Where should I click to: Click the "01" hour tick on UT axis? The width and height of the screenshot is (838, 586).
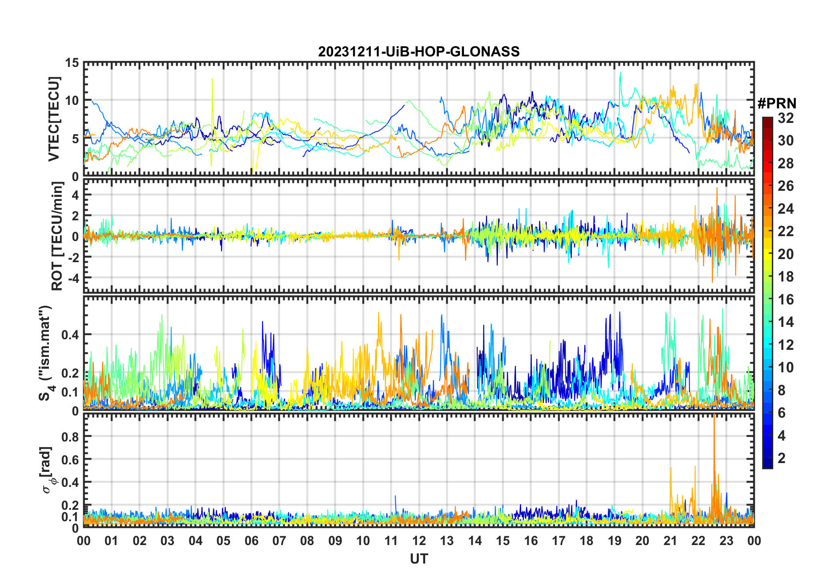coord(111,541)
